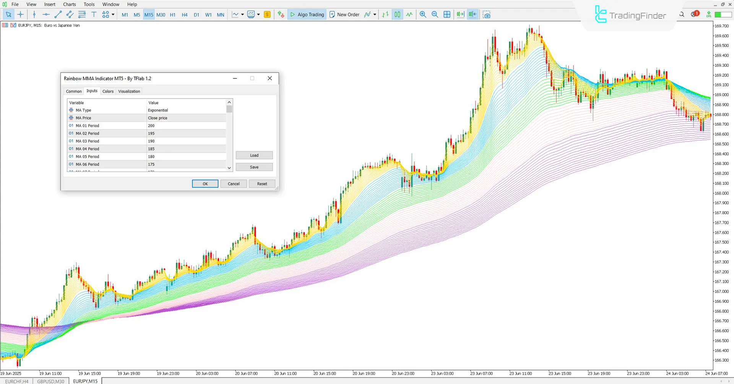
Task: Start Algo Trading
Action: point(307,14)
